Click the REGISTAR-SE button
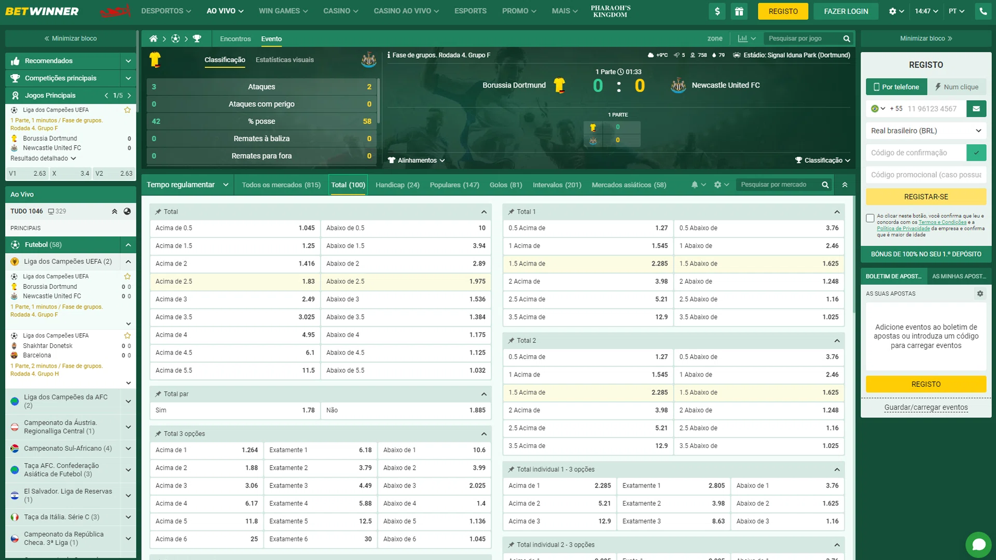Screen dimensions: 996x560 point(926,197)
